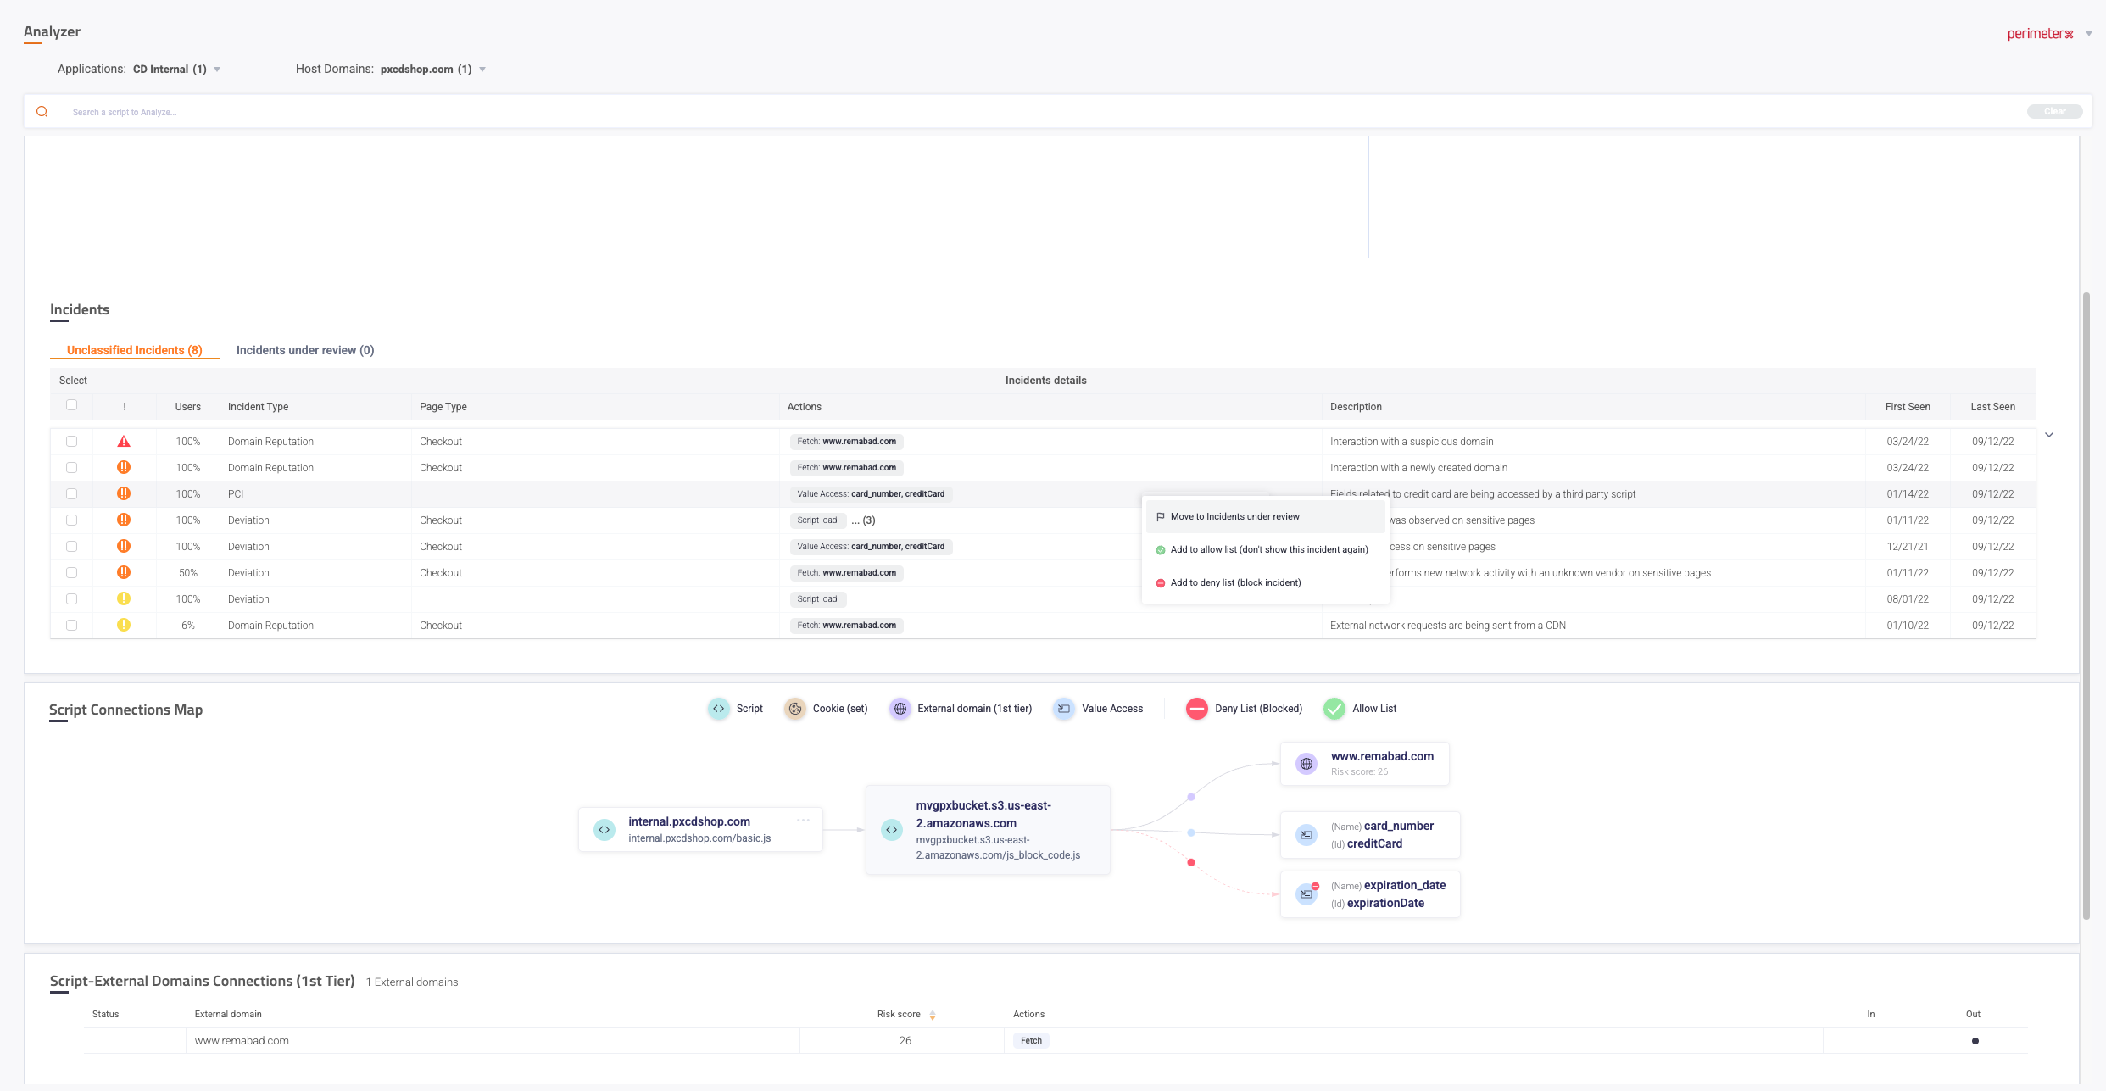Click the Deny List legend icon

(1196, 709)
